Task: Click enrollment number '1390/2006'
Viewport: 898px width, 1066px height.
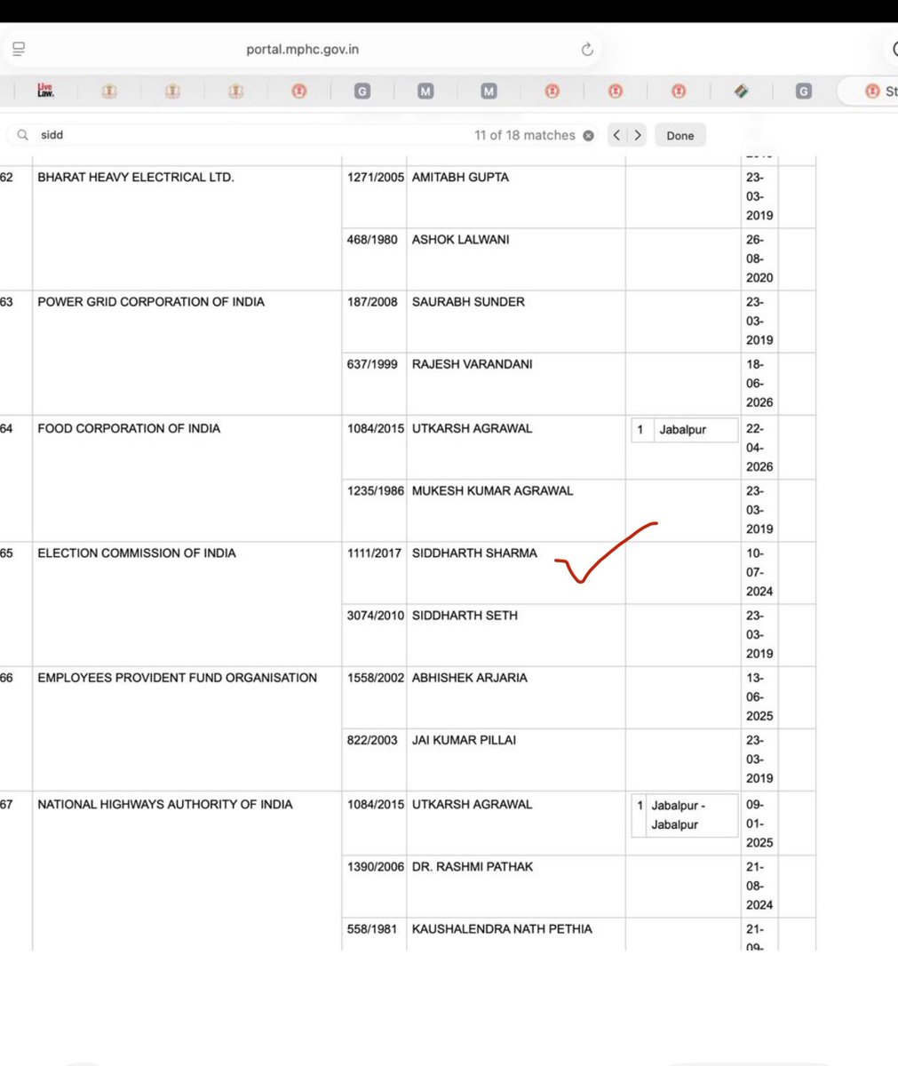Action: click(376, 866)
